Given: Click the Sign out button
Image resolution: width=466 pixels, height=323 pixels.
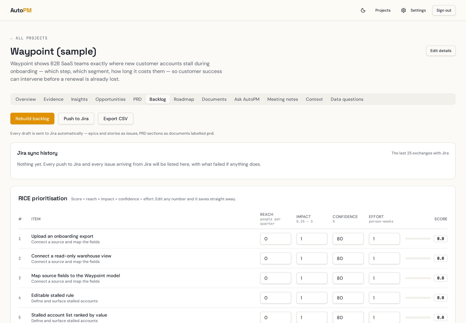Looking at the screenshot, I should [x=444, y=10].
